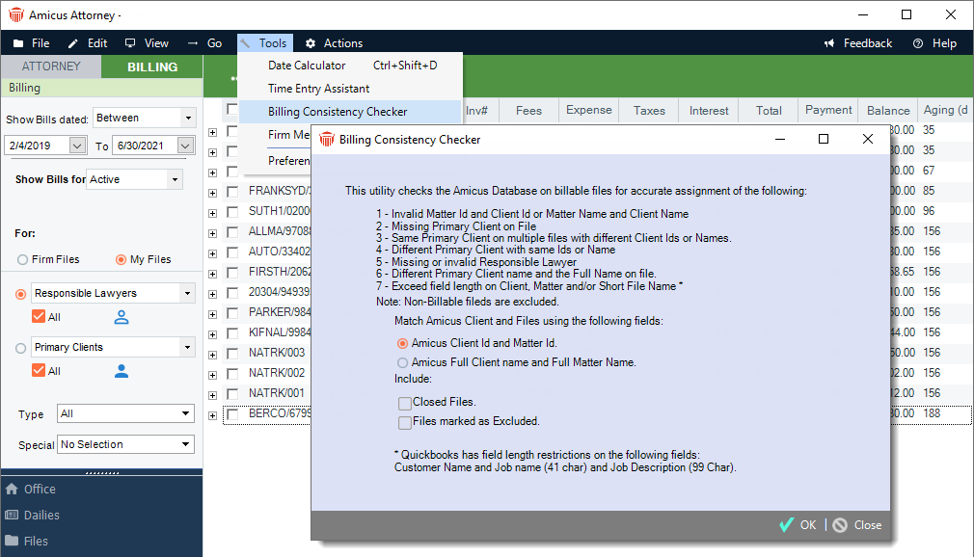Open the View menu

coord(147,43)
